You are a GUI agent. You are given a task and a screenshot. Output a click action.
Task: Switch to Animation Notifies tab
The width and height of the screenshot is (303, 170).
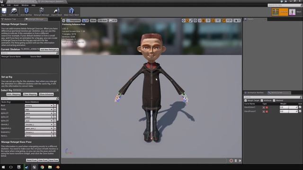click(x=255, y=93)
